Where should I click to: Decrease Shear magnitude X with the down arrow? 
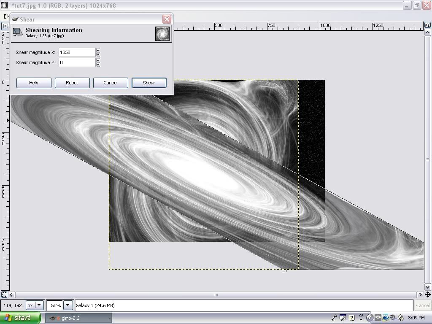click(x=98, y=54)
